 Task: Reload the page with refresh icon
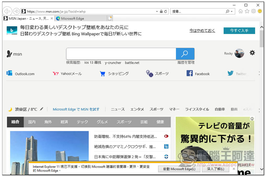[165, 11]
